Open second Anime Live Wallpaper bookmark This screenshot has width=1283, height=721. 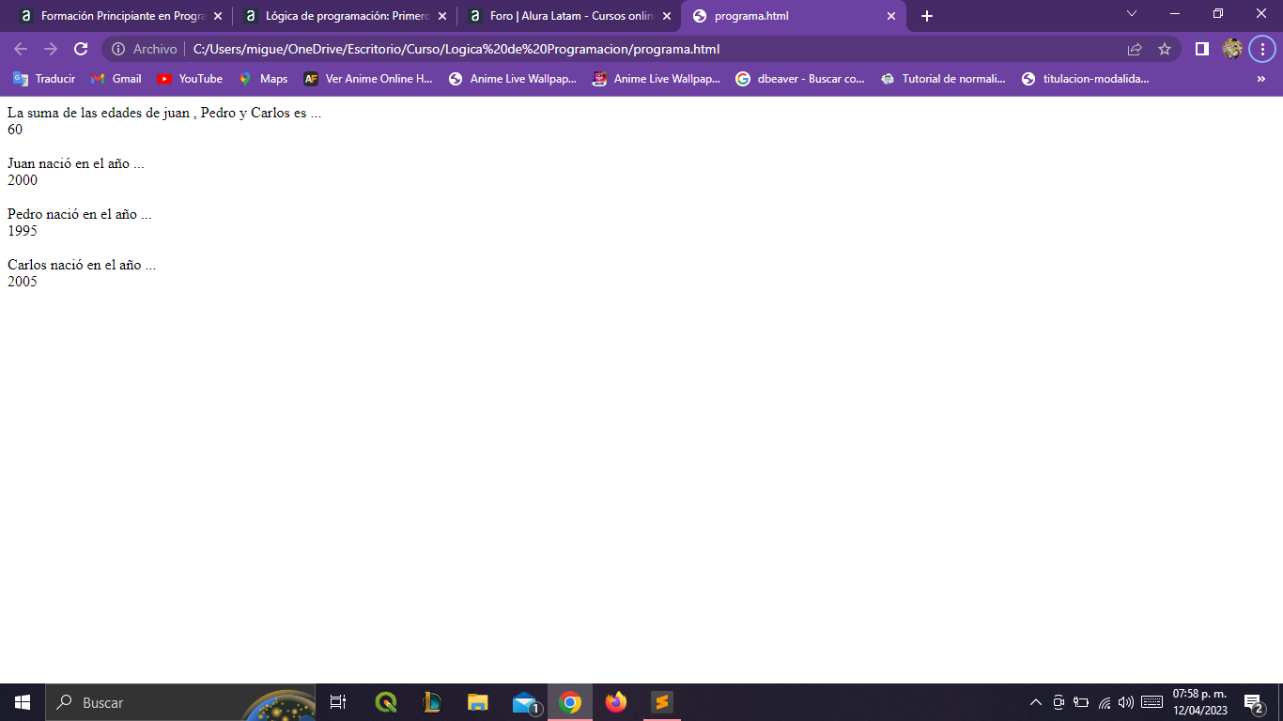pyautogui.click(x=657, y=79)
